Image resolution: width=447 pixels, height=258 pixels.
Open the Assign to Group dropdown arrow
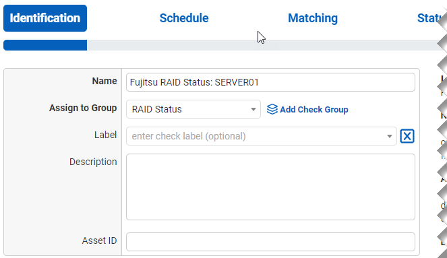point(253,109)
